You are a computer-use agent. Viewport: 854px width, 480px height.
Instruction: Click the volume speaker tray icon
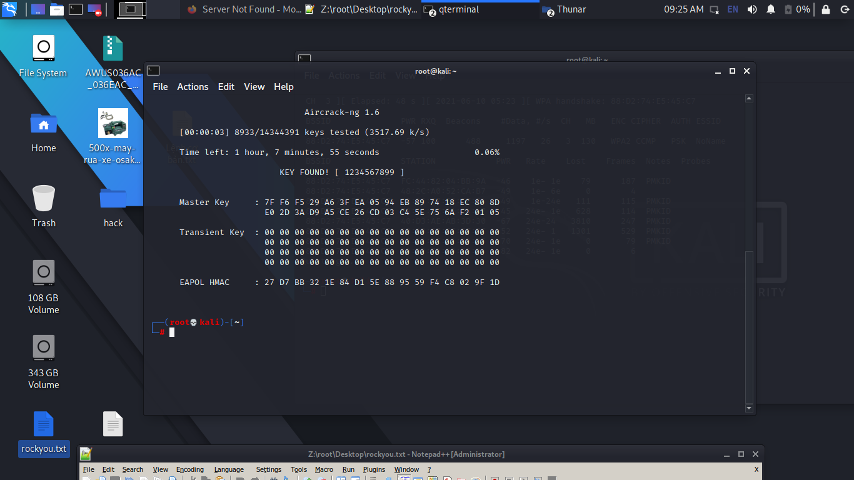tap(752, 9)
